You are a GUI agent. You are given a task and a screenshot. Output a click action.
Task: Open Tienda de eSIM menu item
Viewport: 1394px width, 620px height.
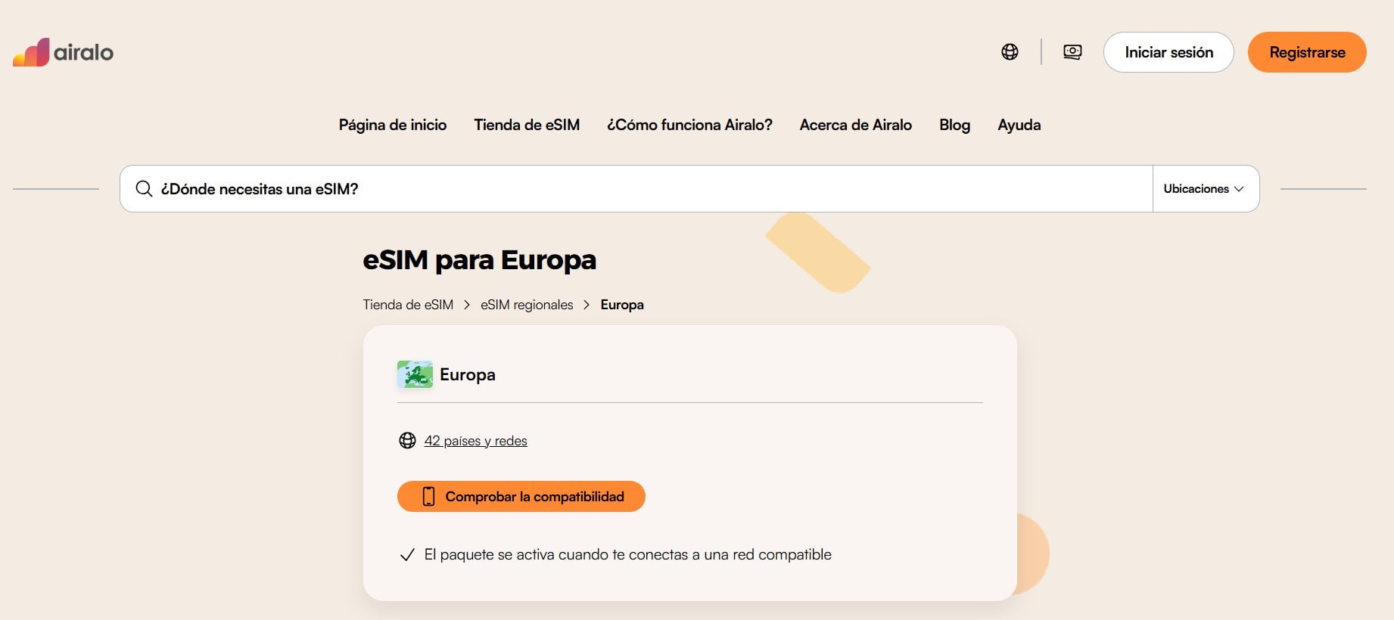527,125
